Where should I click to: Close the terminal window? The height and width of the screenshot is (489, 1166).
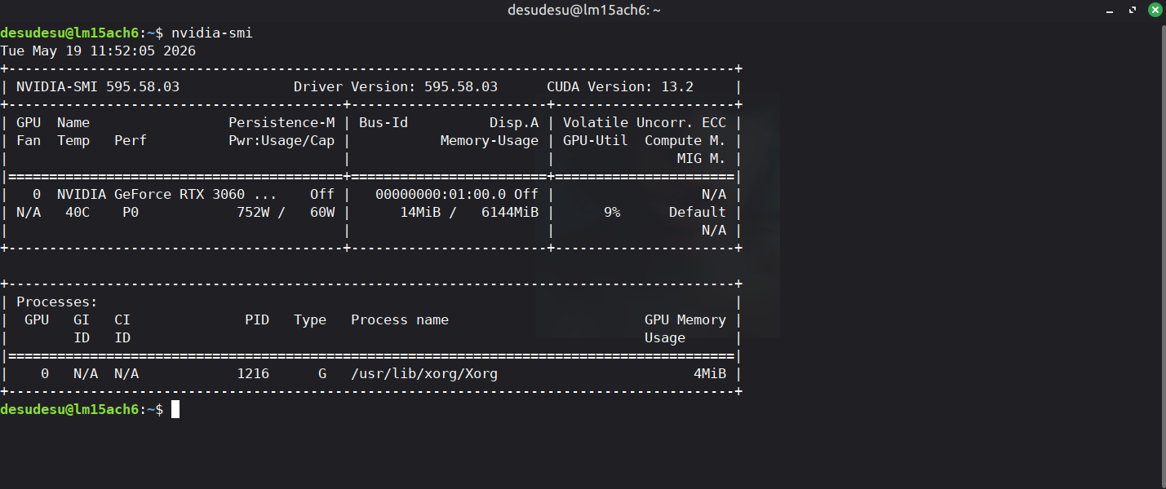click(1155, 10)
